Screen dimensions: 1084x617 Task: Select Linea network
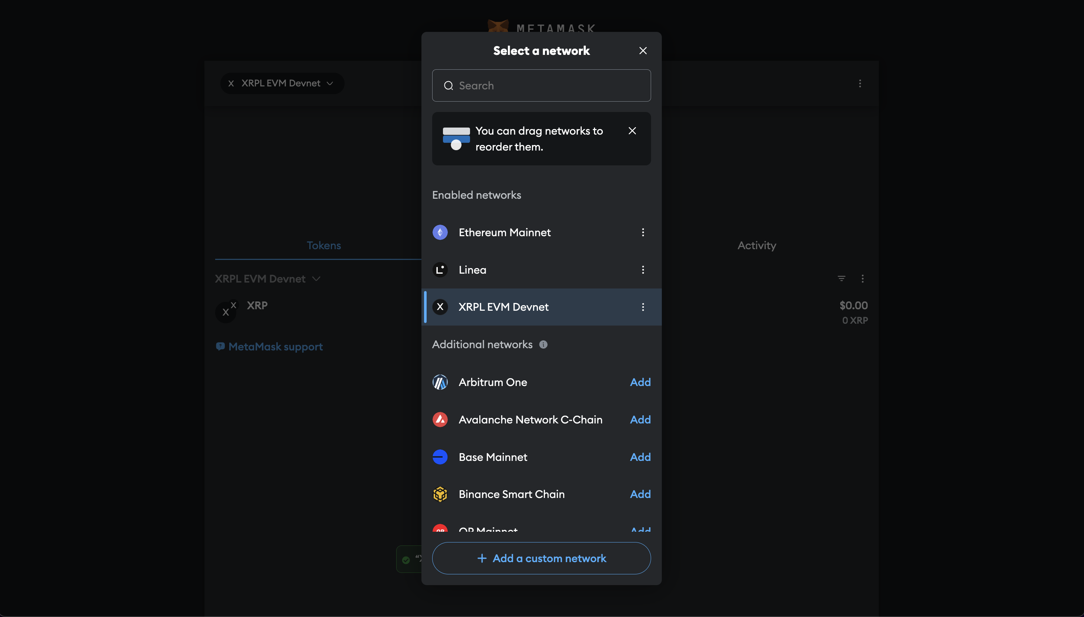pos(541,270)
